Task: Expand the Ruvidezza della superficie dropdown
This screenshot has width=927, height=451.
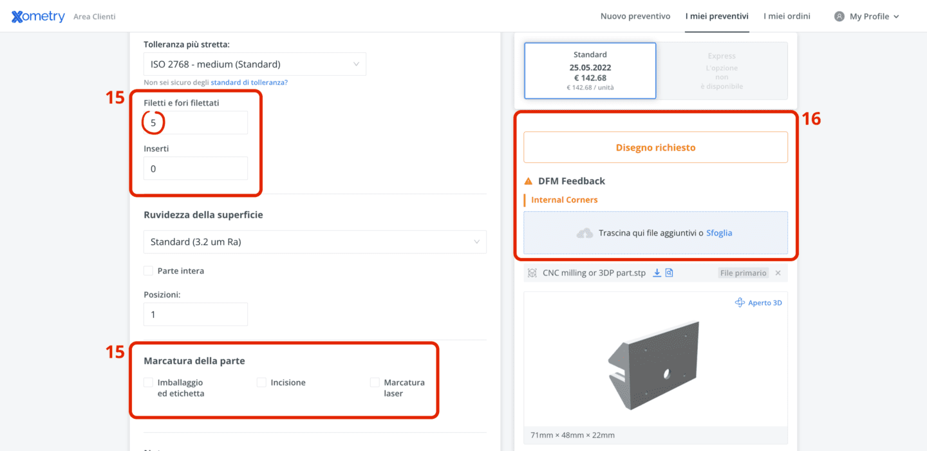Action: click(x=315, y=242)
